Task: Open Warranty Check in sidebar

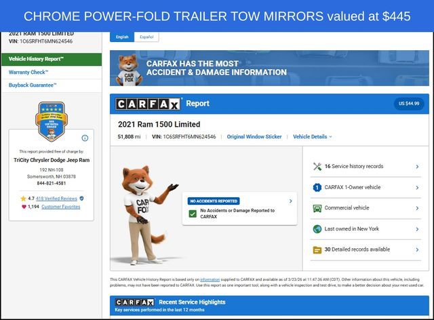Action: click(x=28, y=72)
